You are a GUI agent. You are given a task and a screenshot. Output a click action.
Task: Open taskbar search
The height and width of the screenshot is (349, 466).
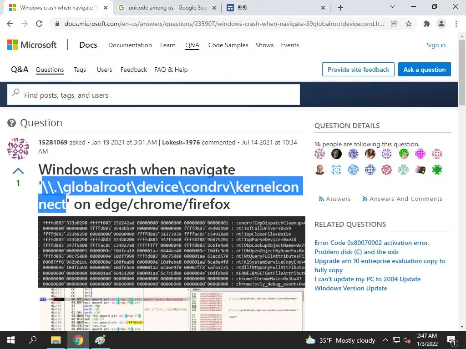tap(33, 340)
